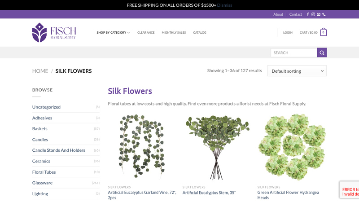
Task: Open Artificial Eucalyptus Stem, 35" title link
Action: coord(209,193)
